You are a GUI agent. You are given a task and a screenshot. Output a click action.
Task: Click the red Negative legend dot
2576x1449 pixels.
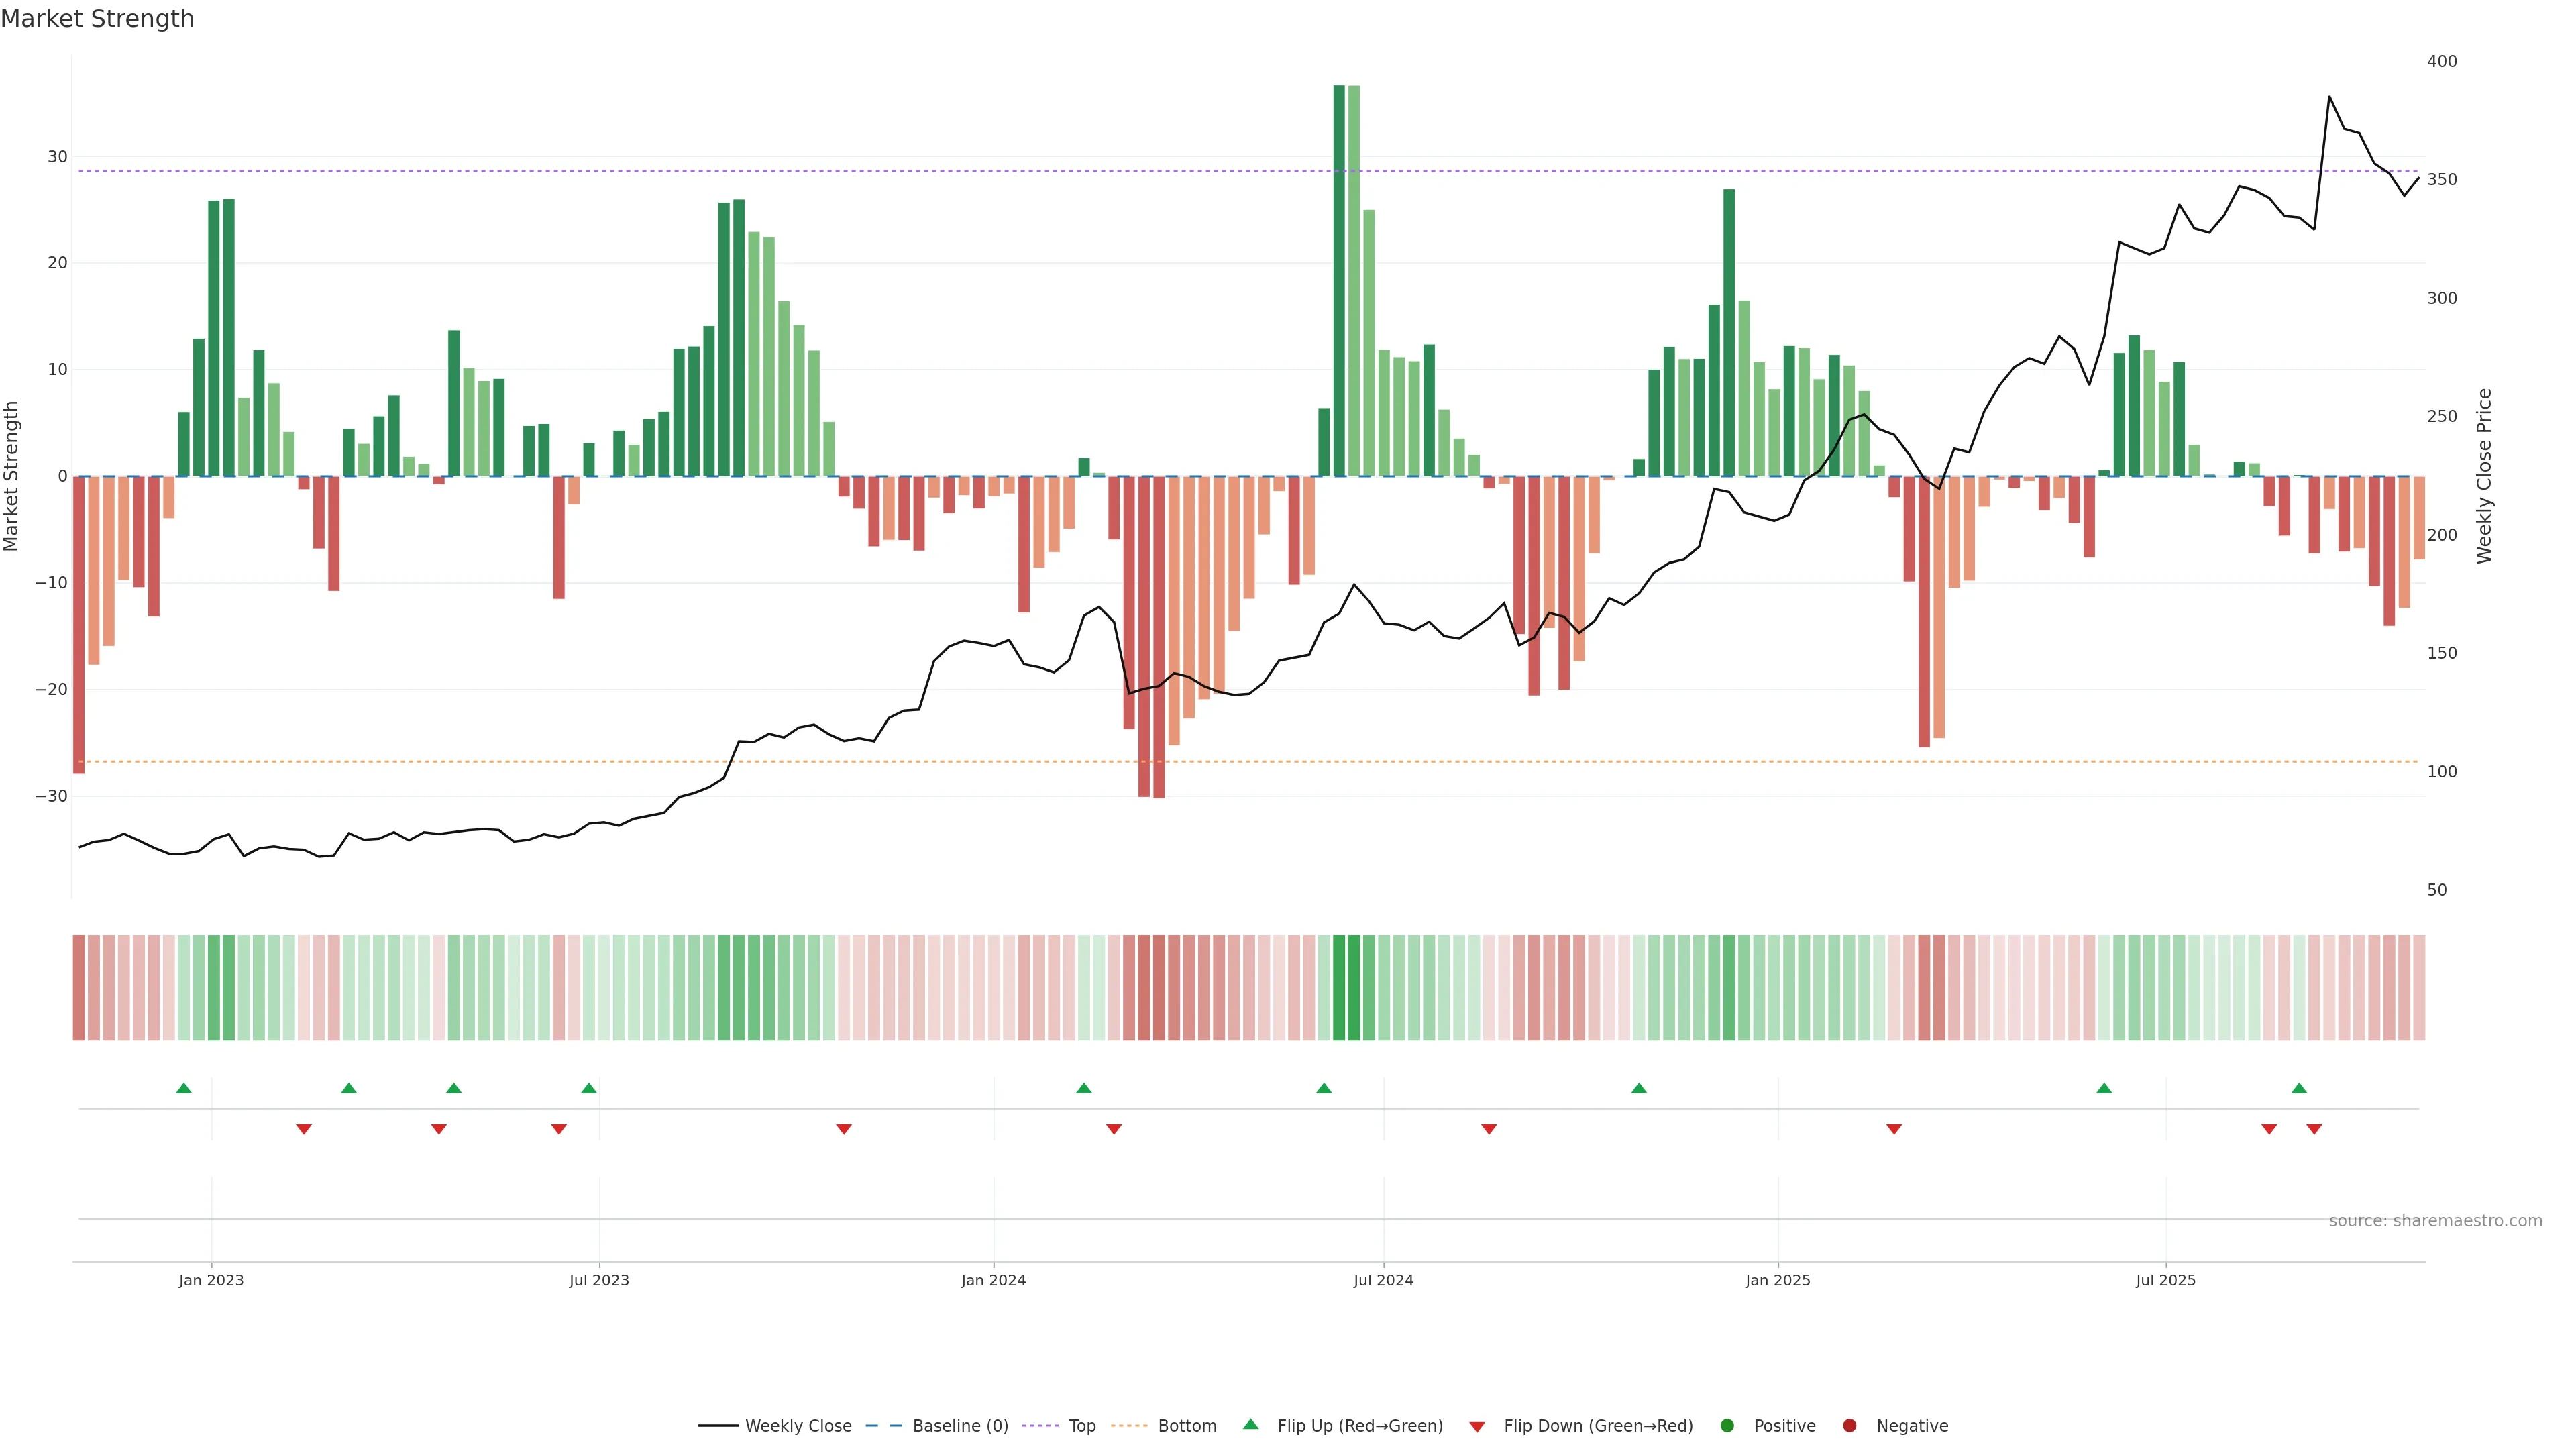pos(1849,1426)
